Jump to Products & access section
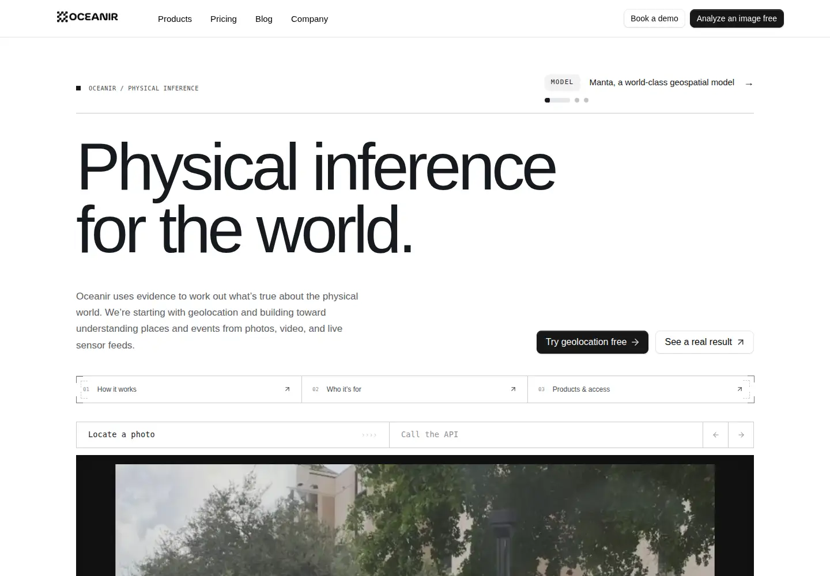Image resolution: width=830 pixels, height=576 pixels. 640,389
